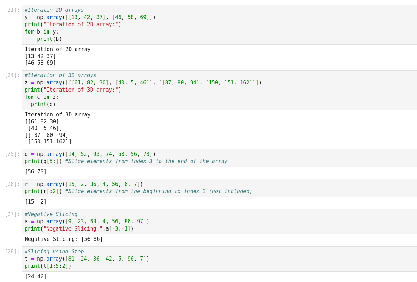Click the '[46 58 69]' output row

[x=40, y=63]
